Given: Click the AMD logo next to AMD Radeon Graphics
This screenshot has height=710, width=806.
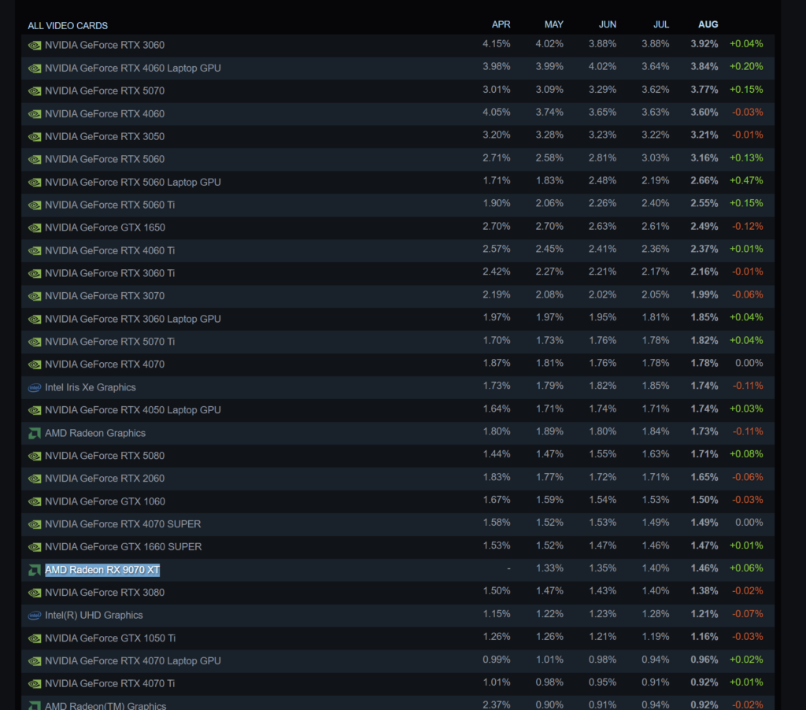Looking at the screenshot, I should pyautogui.click(x=35, y=434).
